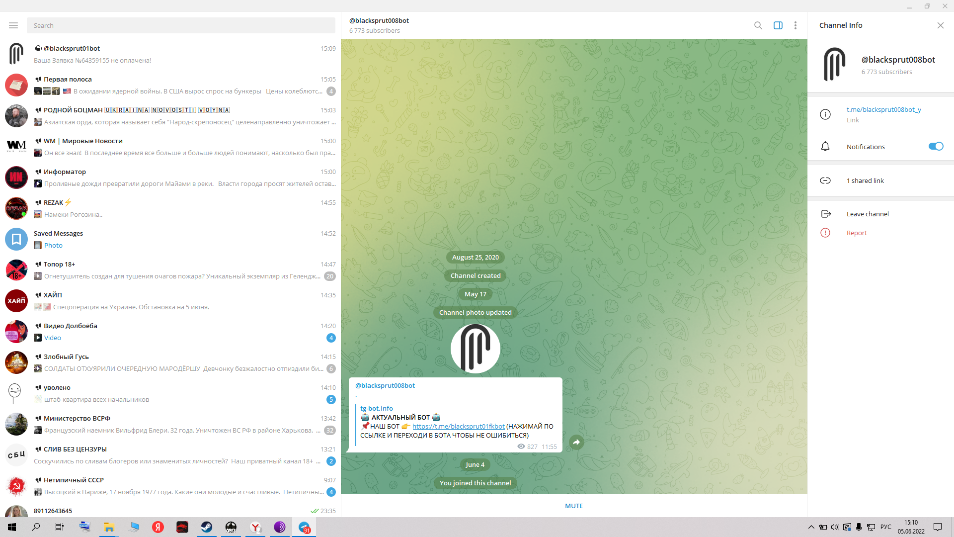
Task: Open the three-dot channel options menu
Action: [x=795, y=25]
